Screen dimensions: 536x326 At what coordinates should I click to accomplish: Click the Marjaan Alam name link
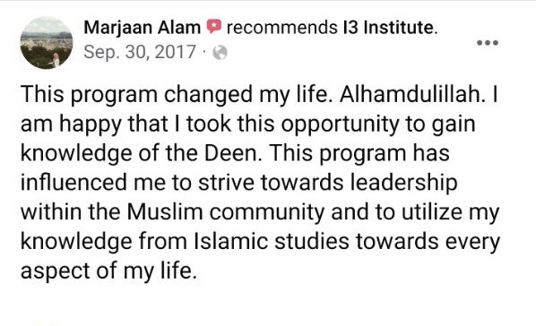pos(143,28)
